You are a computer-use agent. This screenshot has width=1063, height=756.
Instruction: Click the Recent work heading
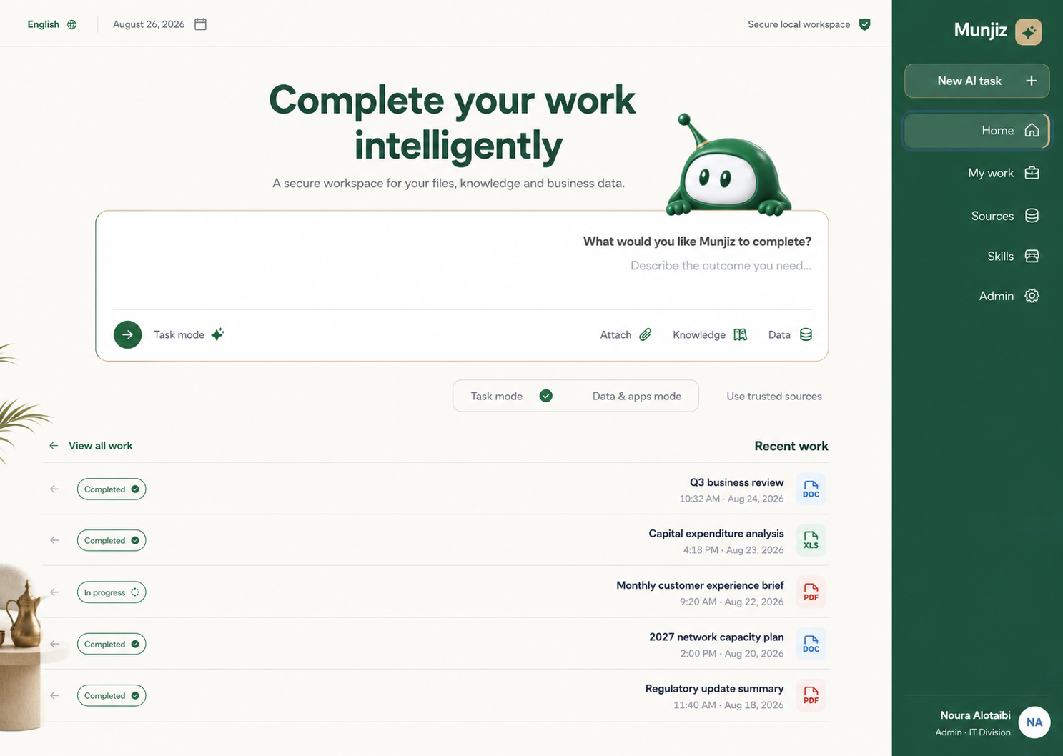tap(791, 446)
